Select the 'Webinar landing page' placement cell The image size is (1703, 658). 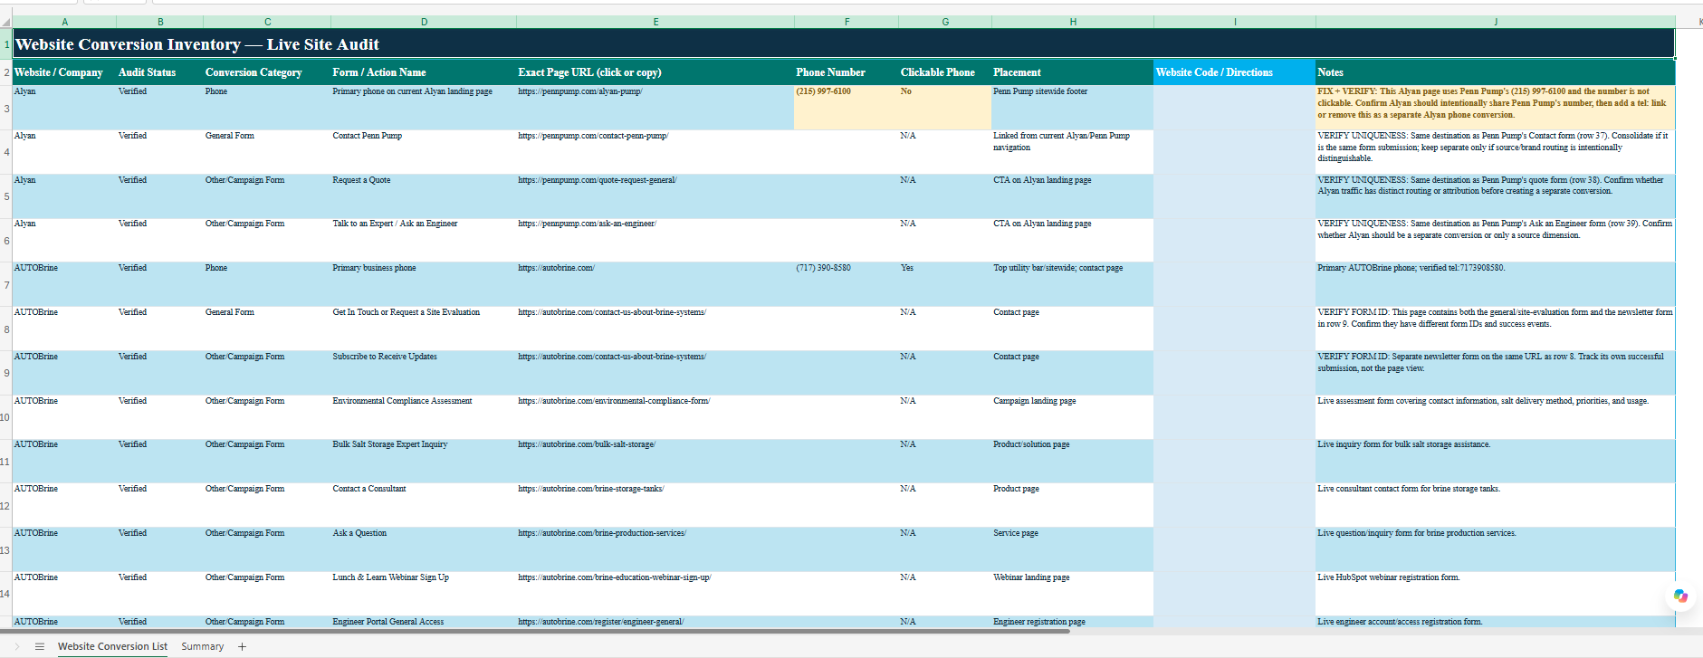point(1072,595)
